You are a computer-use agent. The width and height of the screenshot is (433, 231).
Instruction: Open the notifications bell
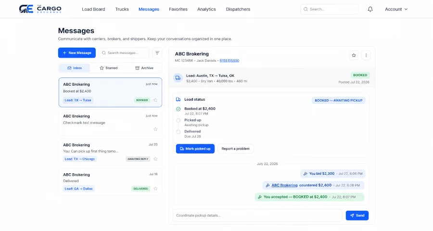coord(370,9)
